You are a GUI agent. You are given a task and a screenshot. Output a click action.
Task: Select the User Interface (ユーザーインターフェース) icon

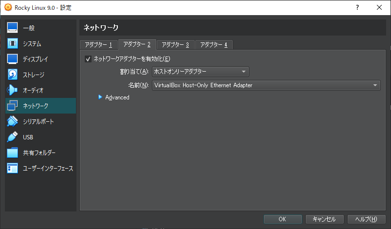coord(12,168)
